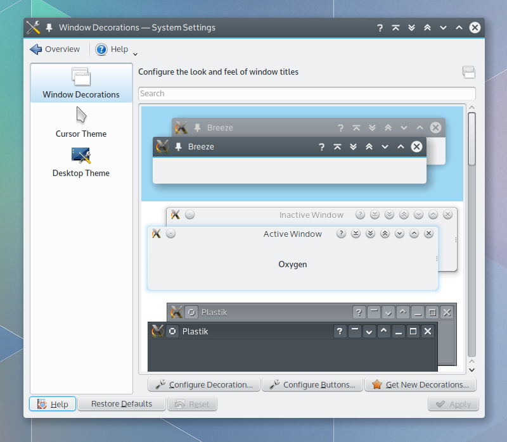Screen dimensions: 507x442
Task: Click the pin icon on the active Breeze preview
Action: tap(178, 147)
